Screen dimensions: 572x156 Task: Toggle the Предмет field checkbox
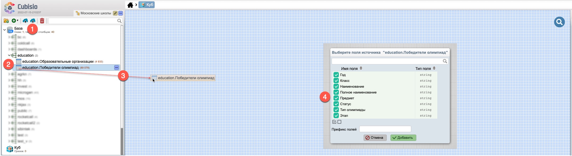point(336,98)
